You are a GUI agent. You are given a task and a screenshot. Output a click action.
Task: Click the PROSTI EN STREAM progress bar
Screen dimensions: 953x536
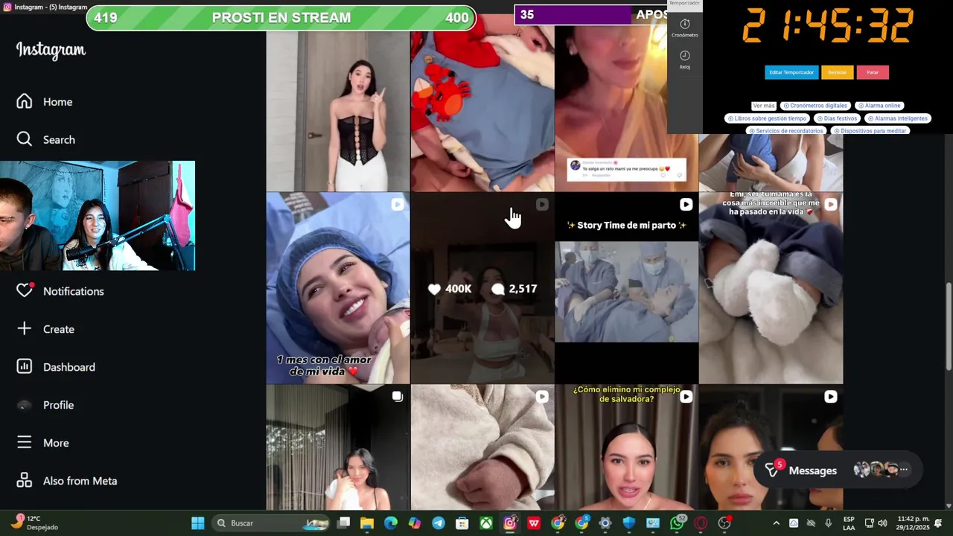click(281, 18)
